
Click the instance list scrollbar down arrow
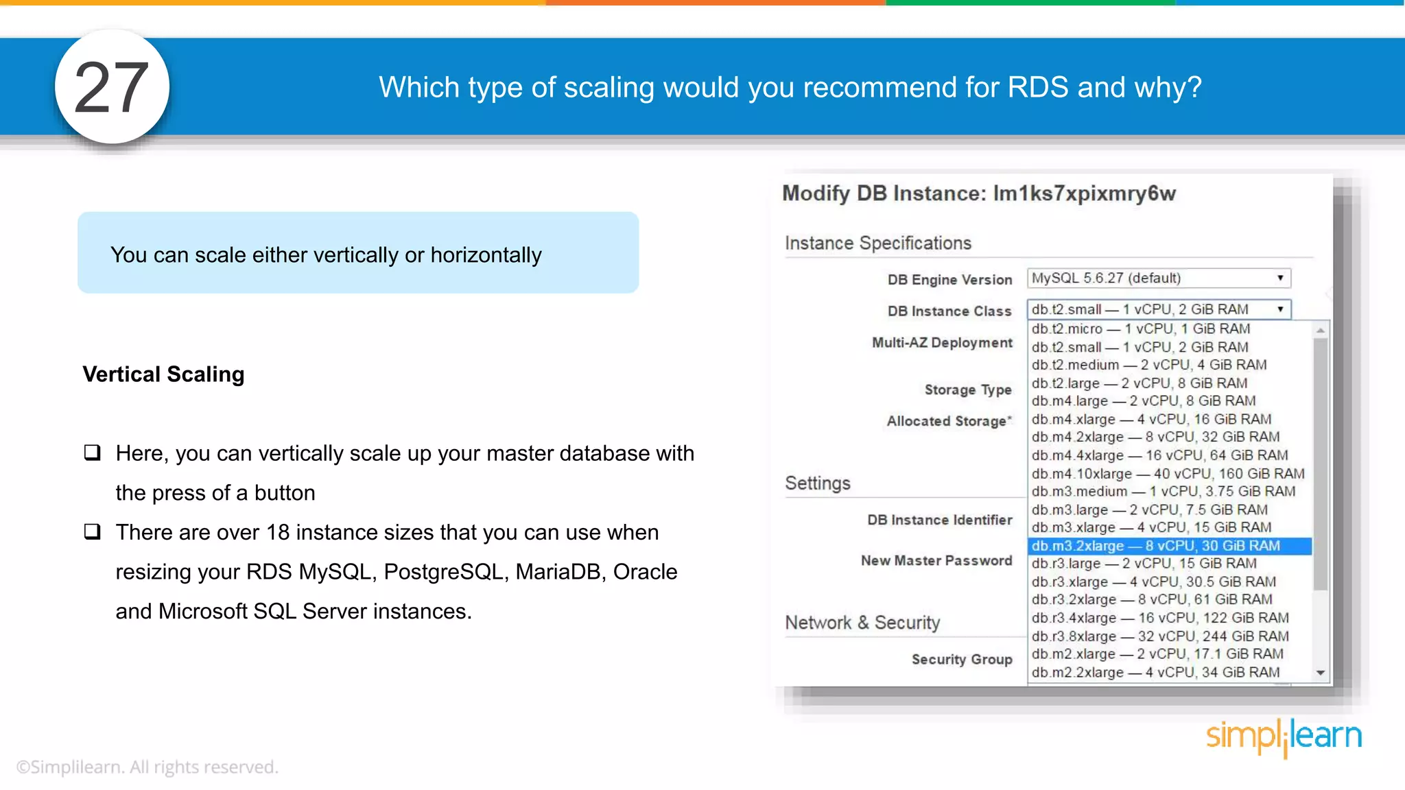coord(1321,673)
